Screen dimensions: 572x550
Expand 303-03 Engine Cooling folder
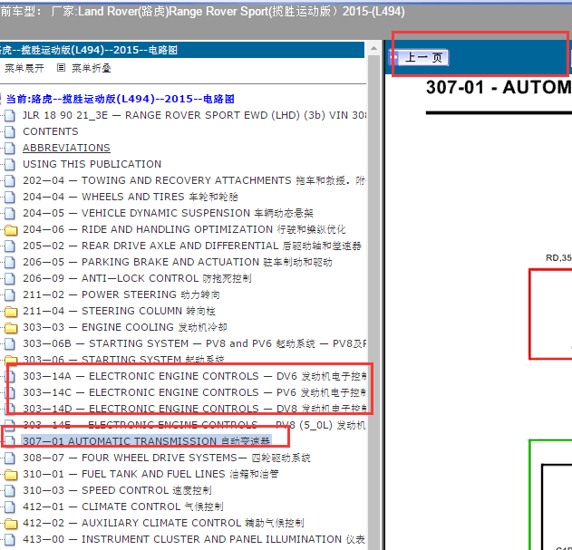[125, 327]
